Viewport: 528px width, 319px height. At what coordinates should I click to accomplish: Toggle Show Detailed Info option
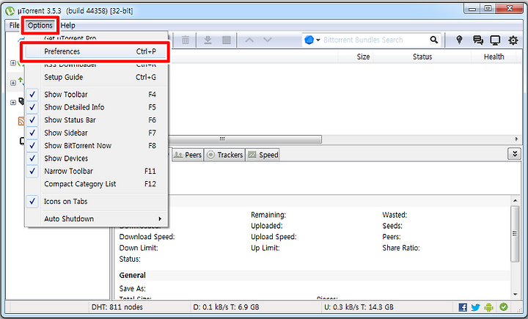pyautogui.click(x=97, y=107)
